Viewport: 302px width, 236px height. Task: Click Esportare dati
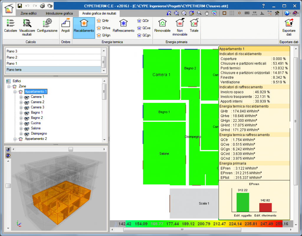click(x=289, y=28)
